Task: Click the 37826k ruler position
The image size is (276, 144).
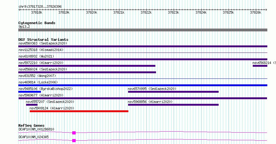Action: pos(256,12)
